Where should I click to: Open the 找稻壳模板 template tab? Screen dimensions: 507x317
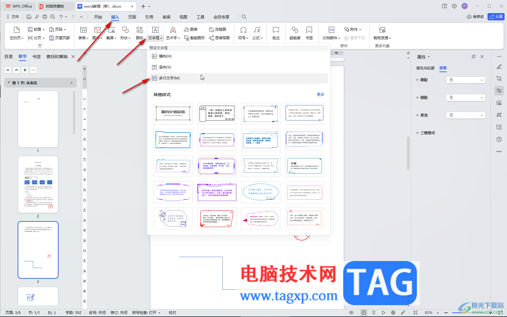pyautogui.click(x=55, y=6)
